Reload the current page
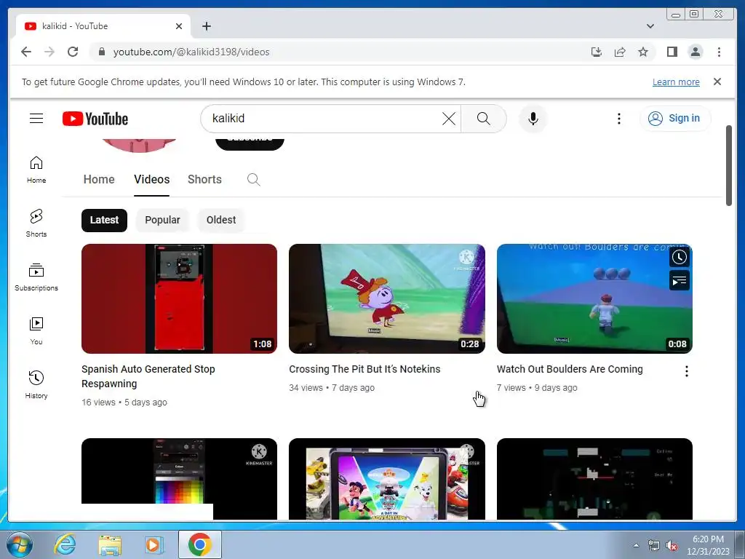Screen dimensions: 745x559 73,52
